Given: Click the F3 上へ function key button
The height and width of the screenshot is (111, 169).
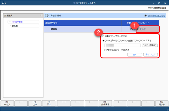Looking at the screenshot, I should coord(35,103).
